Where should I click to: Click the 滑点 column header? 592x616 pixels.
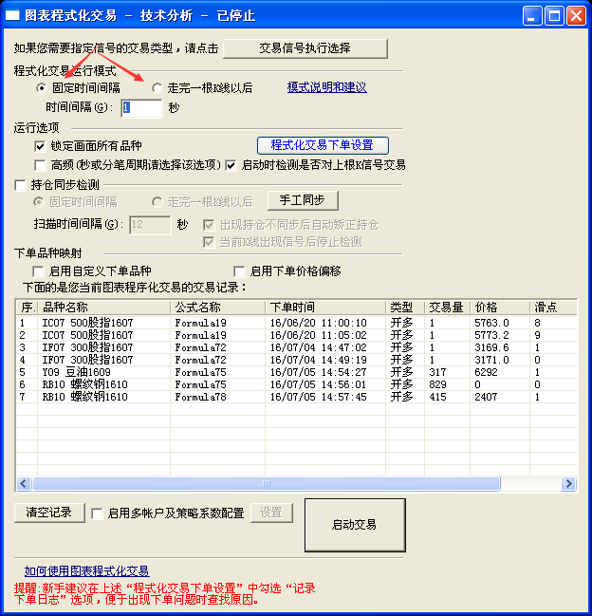pyautogui.click(x=553, y=308)
